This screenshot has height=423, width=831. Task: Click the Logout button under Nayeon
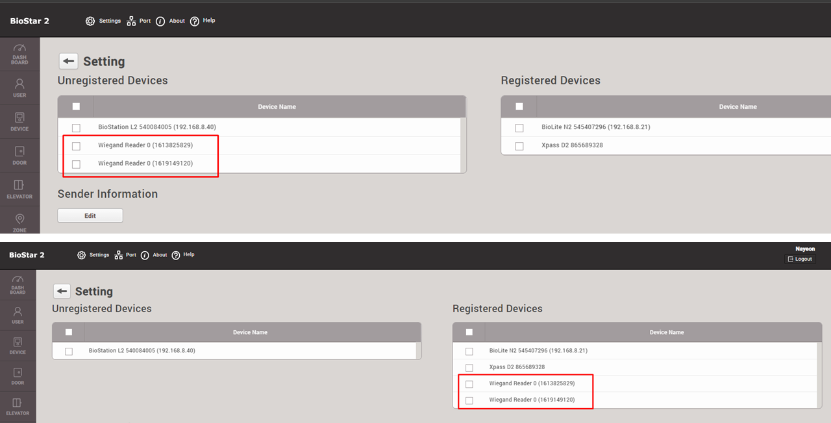pos(799,259)
